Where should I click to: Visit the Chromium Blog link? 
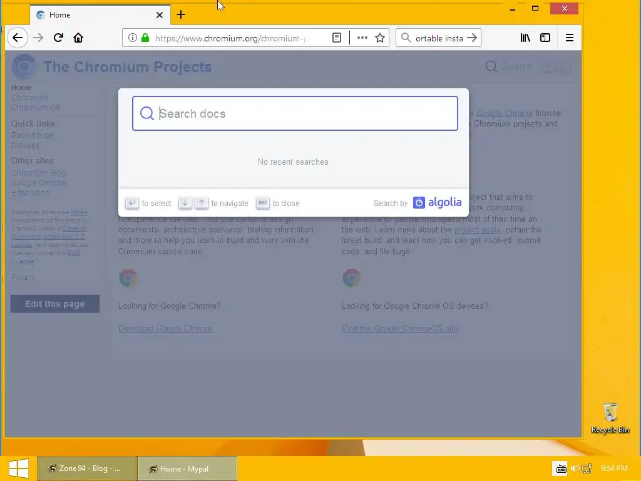[x=38, y=173]
